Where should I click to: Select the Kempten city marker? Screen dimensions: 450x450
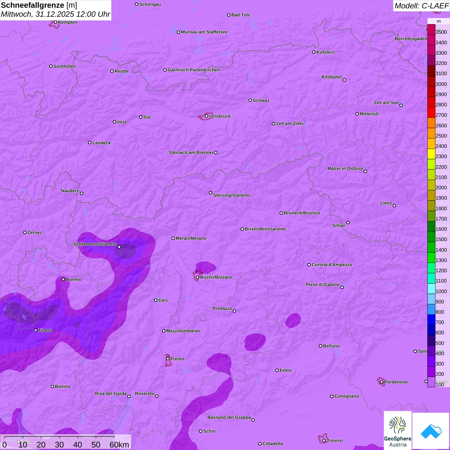pos(55,22)
